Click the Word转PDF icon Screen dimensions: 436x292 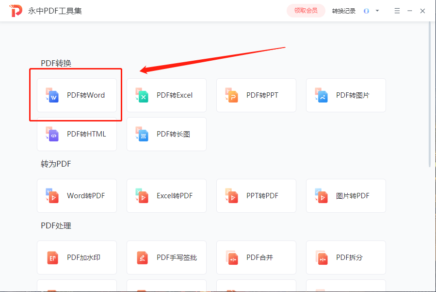pos(52,196)
